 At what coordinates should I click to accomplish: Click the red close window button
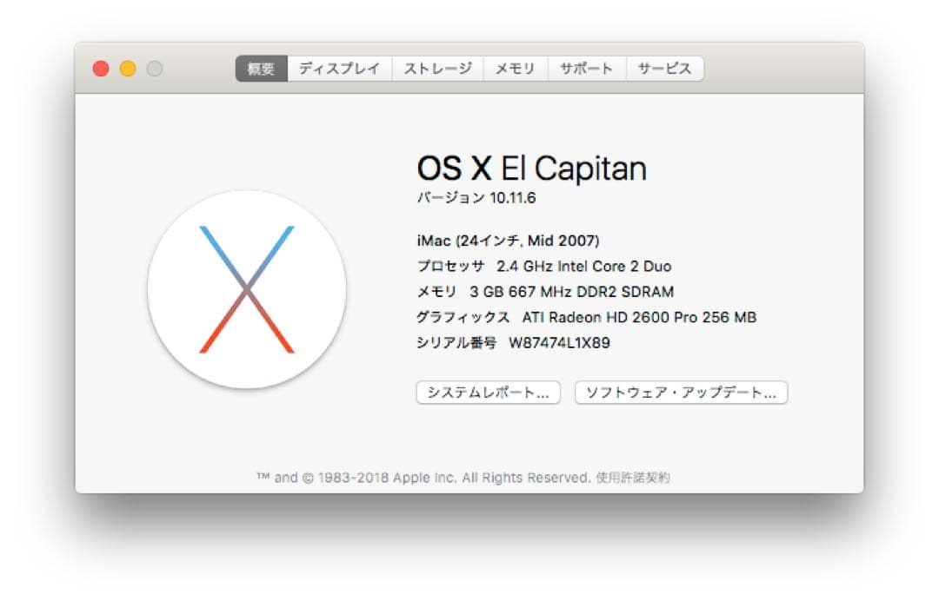(x=102, y=67)
